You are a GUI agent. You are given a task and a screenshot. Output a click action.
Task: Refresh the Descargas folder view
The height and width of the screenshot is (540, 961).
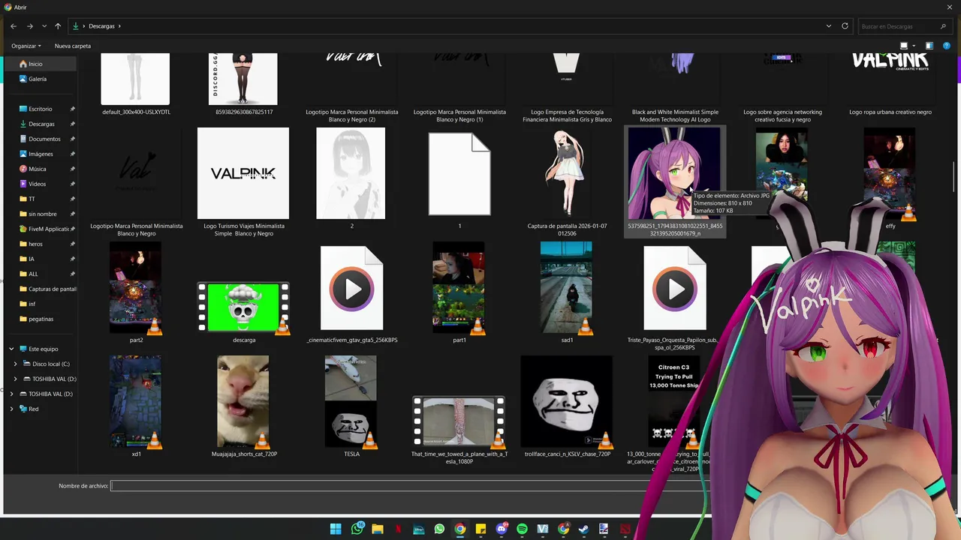click(x=845, y=26)
